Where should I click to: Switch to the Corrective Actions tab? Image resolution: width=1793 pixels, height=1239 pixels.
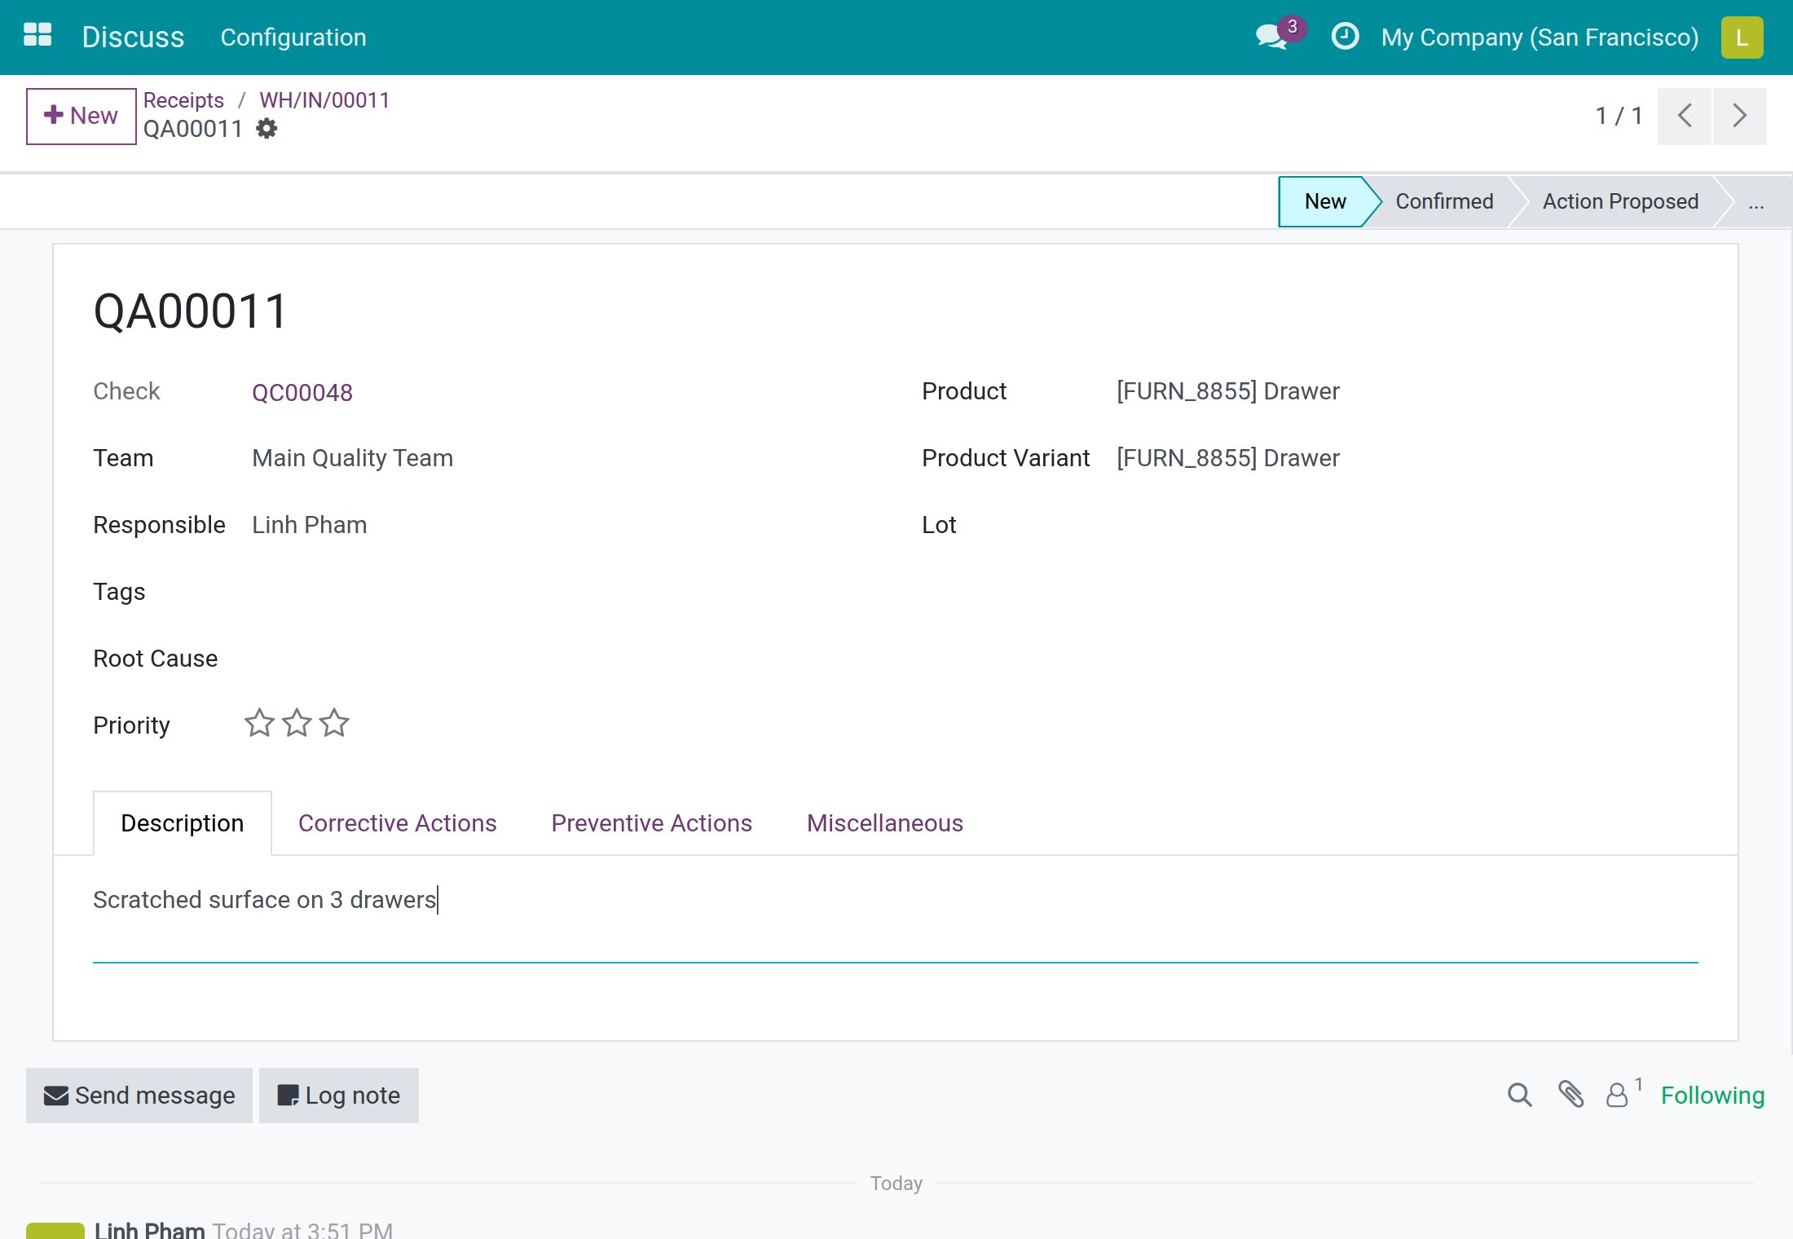pyautogui.click(x=397, y=823)
